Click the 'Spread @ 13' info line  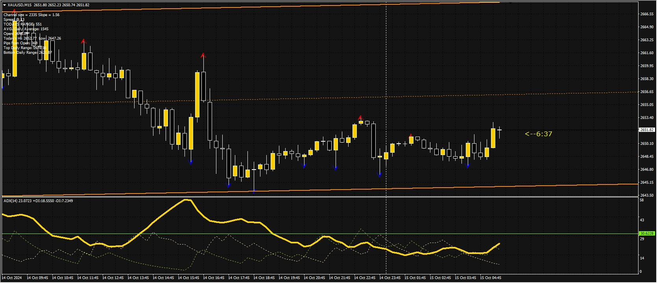[x=14, y=20]
